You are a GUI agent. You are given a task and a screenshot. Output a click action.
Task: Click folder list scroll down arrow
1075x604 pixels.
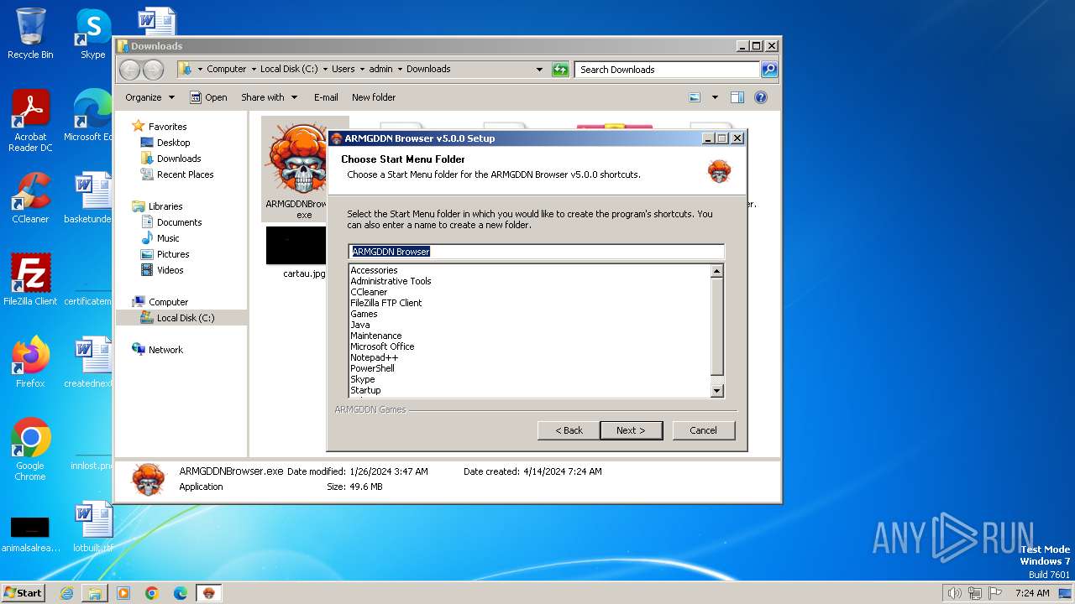716,390
